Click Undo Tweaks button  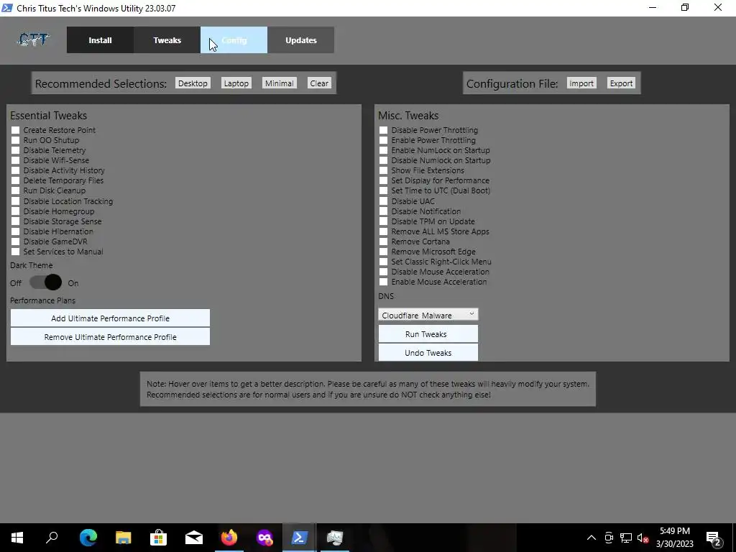[428, 352]
